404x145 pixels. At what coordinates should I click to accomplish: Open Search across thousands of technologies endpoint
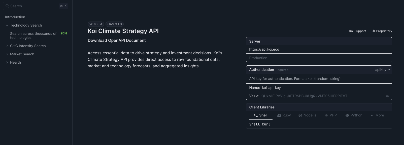point(33,36)
